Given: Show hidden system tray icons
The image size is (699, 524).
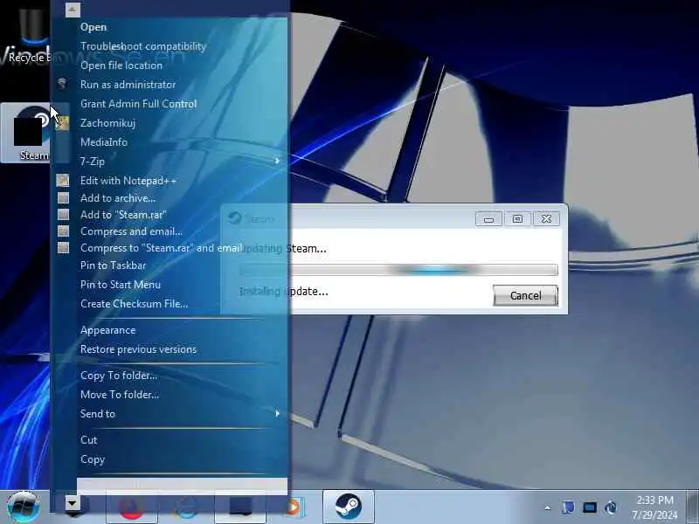Looking at the screenshot, I should click(548, 507).
